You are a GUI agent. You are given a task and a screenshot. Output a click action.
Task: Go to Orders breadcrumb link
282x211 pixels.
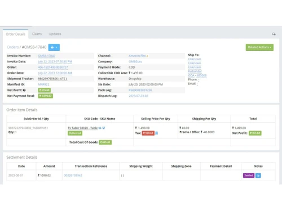(13, 47)
